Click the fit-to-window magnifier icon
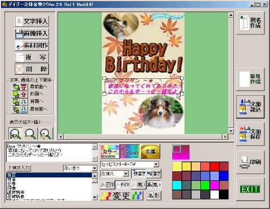The height and width of the screenshot is (209, 270). click(x=15, y=134)
